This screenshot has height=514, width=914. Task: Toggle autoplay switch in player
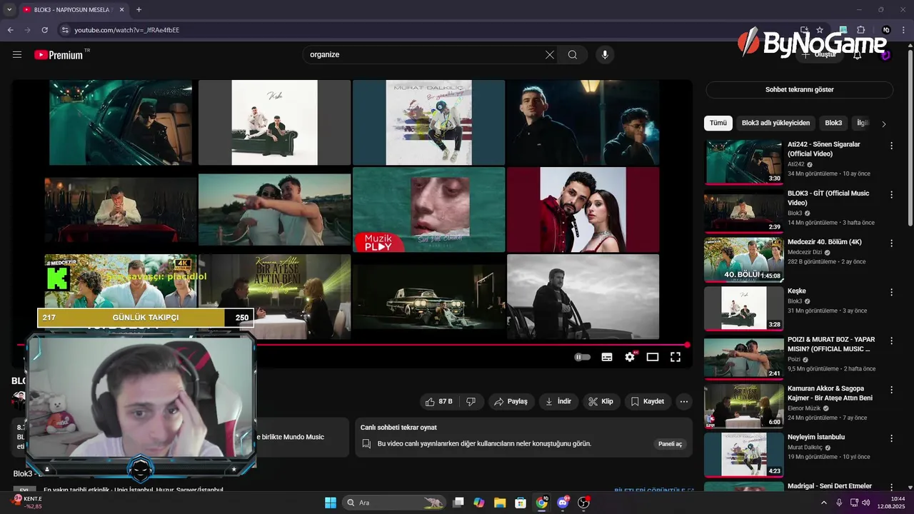[583, 357]
